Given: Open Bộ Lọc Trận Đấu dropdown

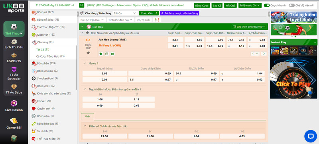Looking at the screenshot, I should 93,20.
